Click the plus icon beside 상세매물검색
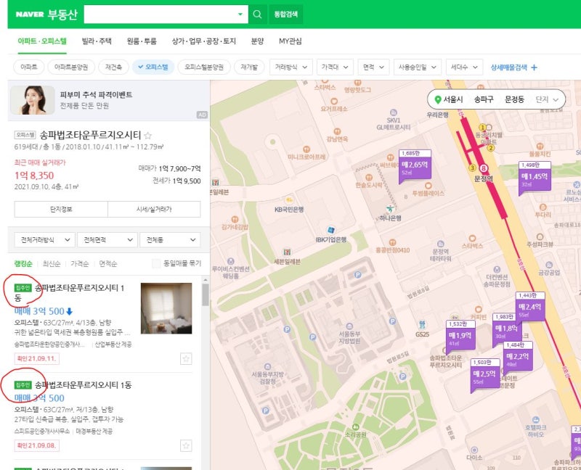 click(534, 67)
